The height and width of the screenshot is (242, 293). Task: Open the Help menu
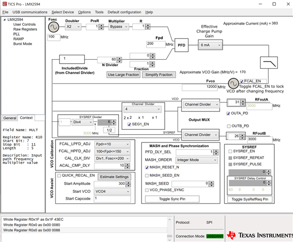(149, 12)
